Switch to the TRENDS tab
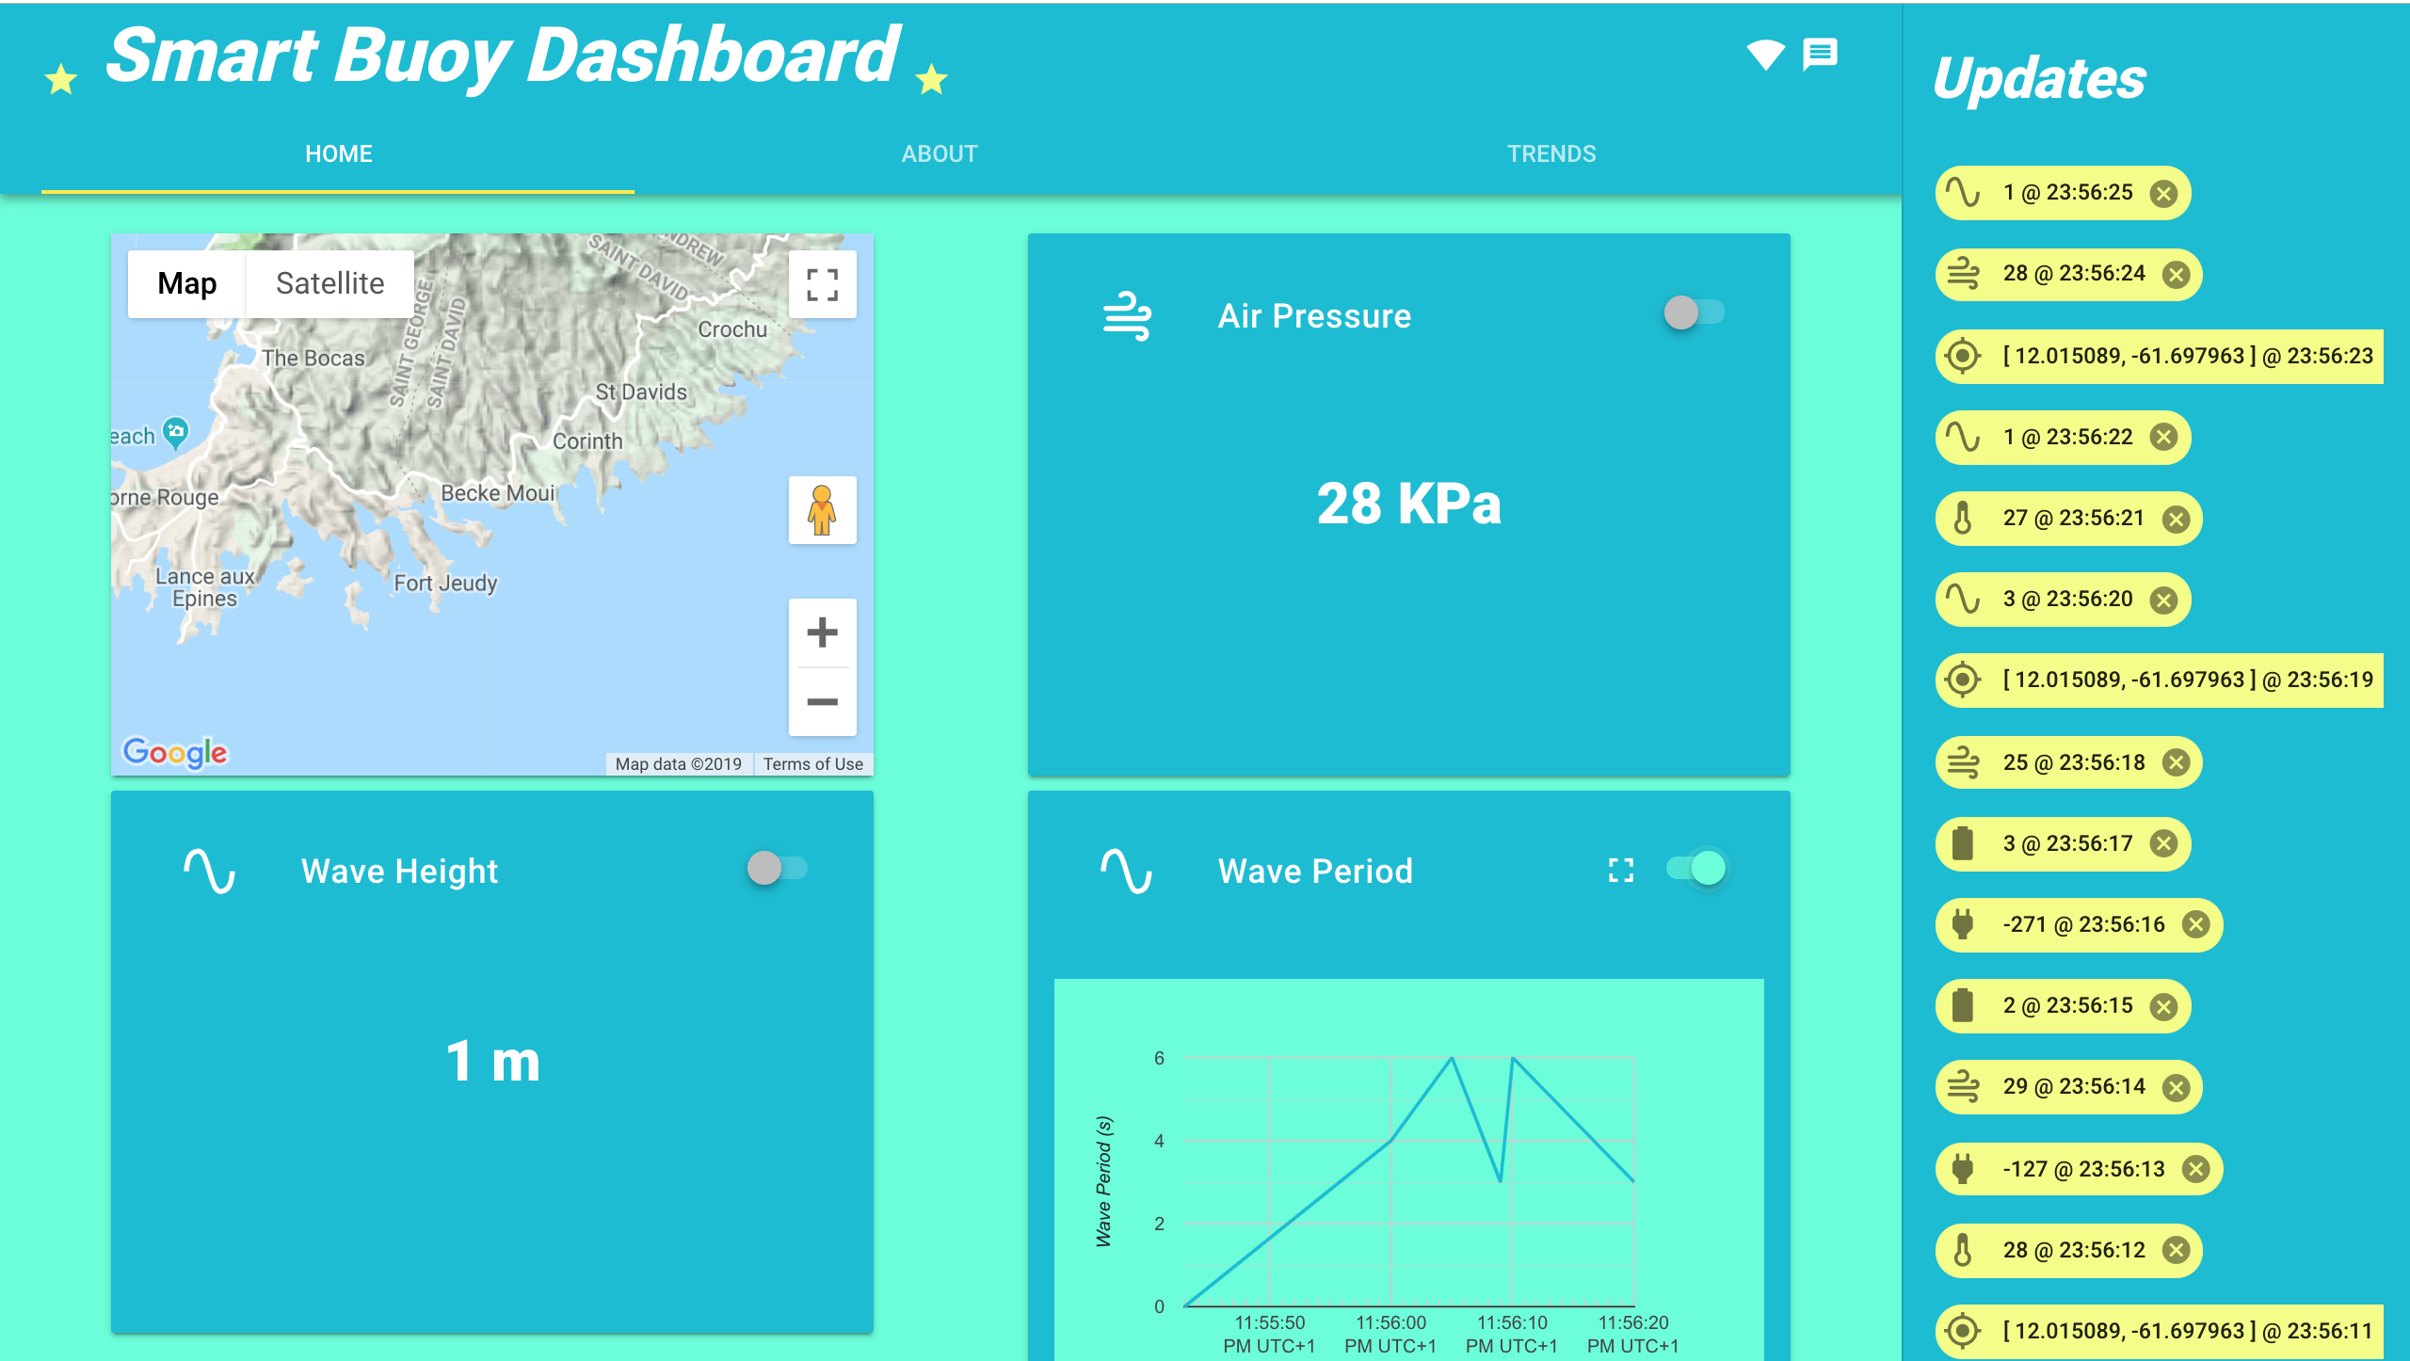This screenshot has width=2410, height=1361. 1551,153
